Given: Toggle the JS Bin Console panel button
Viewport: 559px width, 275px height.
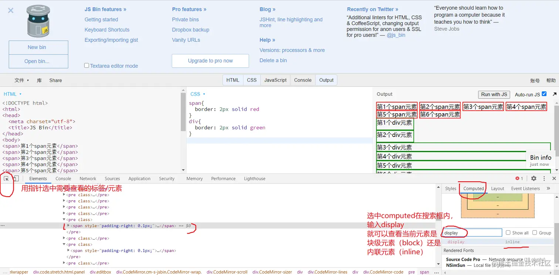Looking at the screenshot, I should pos(303,80).
